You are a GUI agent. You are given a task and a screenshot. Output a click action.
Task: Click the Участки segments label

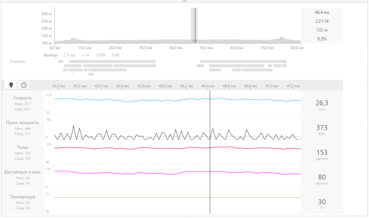pos(17,62)
